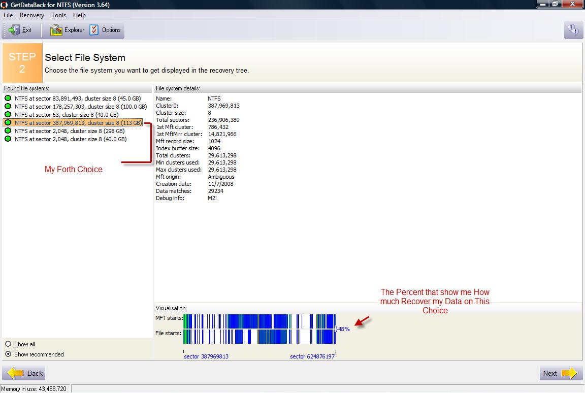Click Debug info value M2!
This screenshot has height=393, width=585.
[x=212, y=198]
